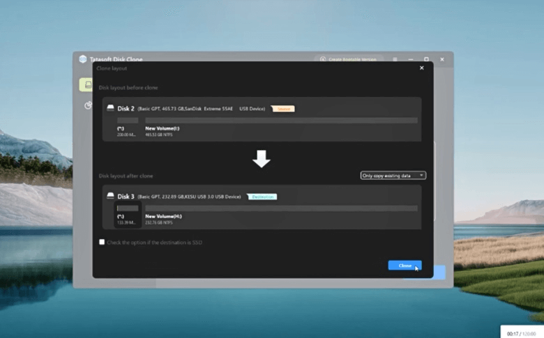
Task: Enable the destination is SSD checkbox
Action: (102, 242)
